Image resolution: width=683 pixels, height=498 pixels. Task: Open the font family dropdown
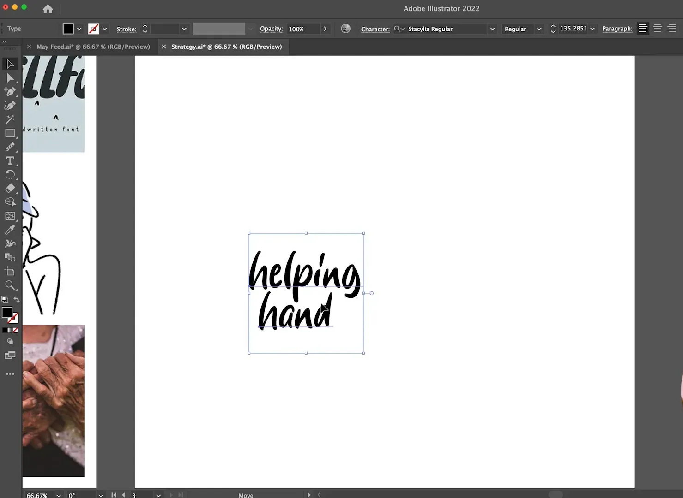coord(492,29)
